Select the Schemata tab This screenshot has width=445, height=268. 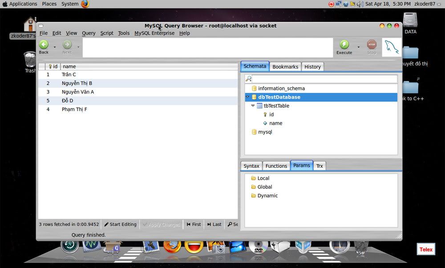coord(255,66)
